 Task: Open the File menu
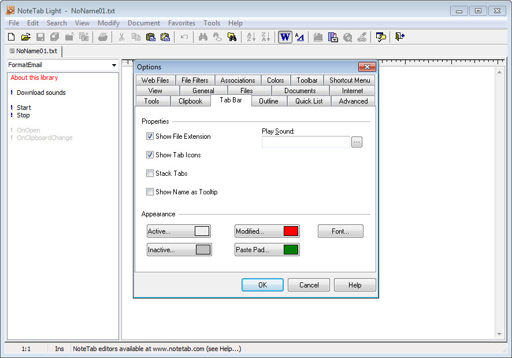tap(14, 23)
